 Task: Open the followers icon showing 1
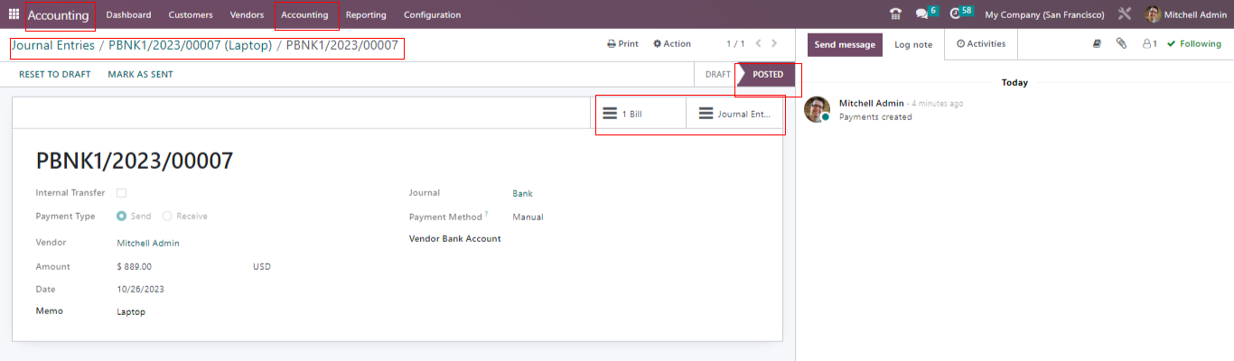1149,43
